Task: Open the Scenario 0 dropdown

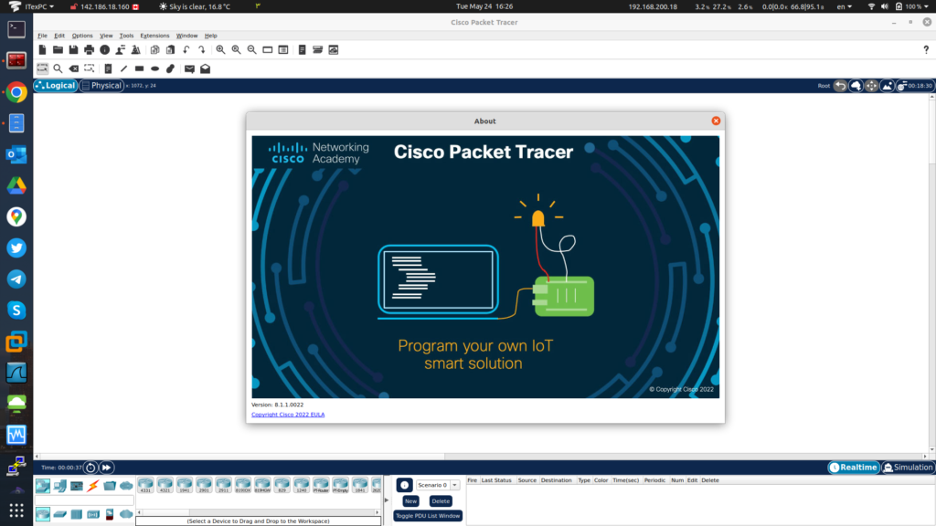Action: point(438,485)
